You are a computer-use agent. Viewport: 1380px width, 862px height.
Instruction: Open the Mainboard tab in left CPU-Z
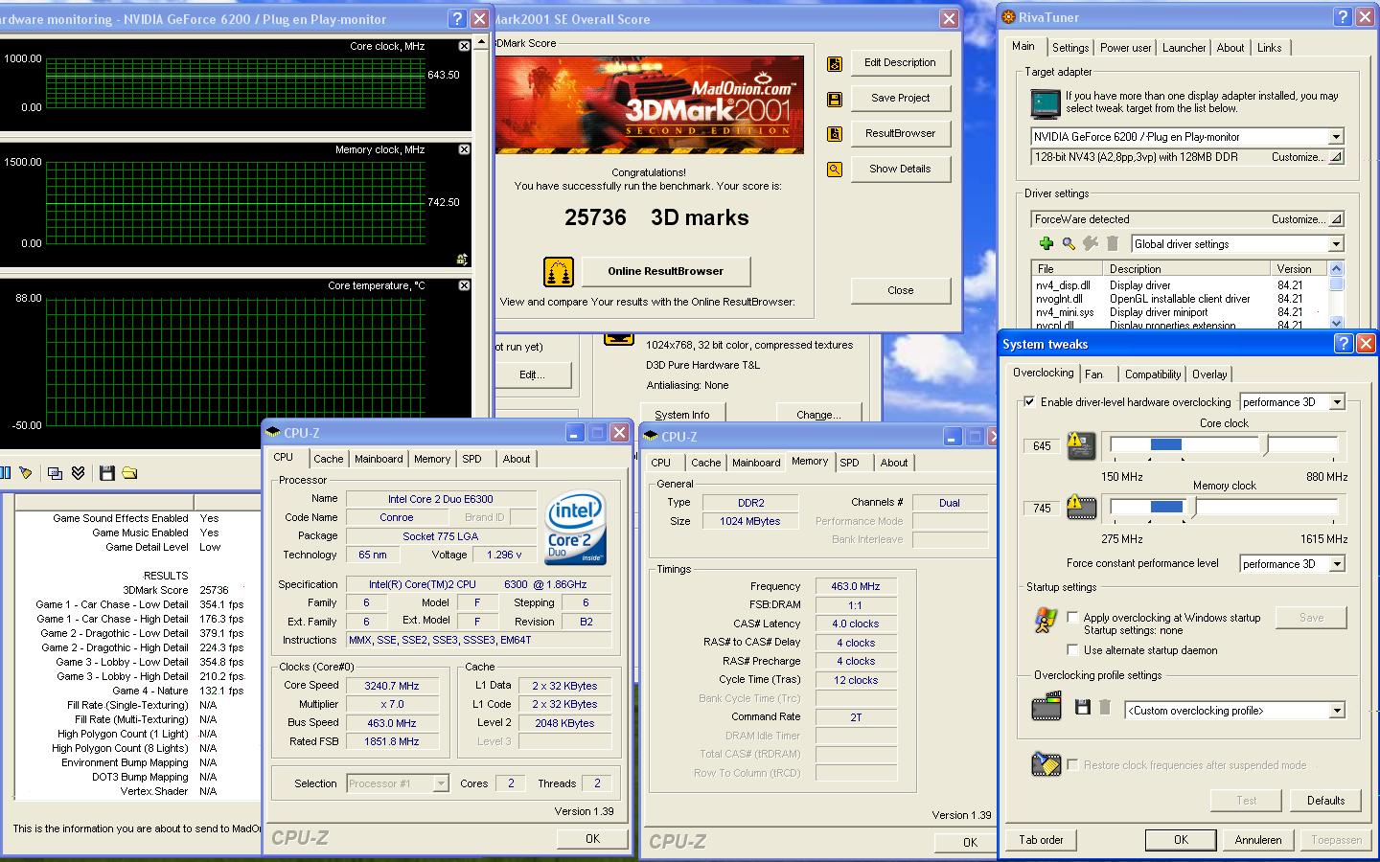coord(379,459)
